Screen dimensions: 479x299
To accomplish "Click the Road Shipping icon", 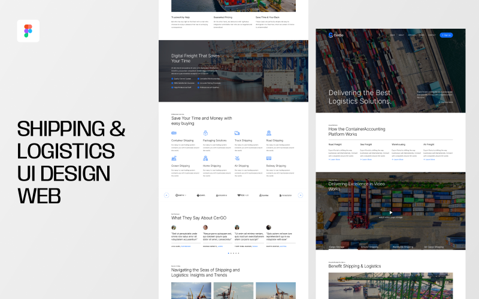I will (269, 133).
